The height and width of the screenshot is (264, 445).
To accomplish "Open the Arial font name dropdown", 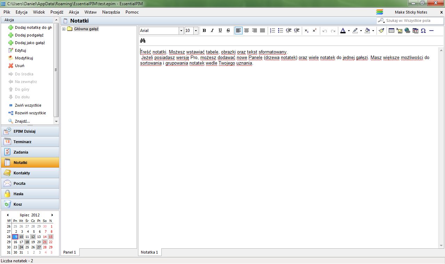I will pos(181,31).
